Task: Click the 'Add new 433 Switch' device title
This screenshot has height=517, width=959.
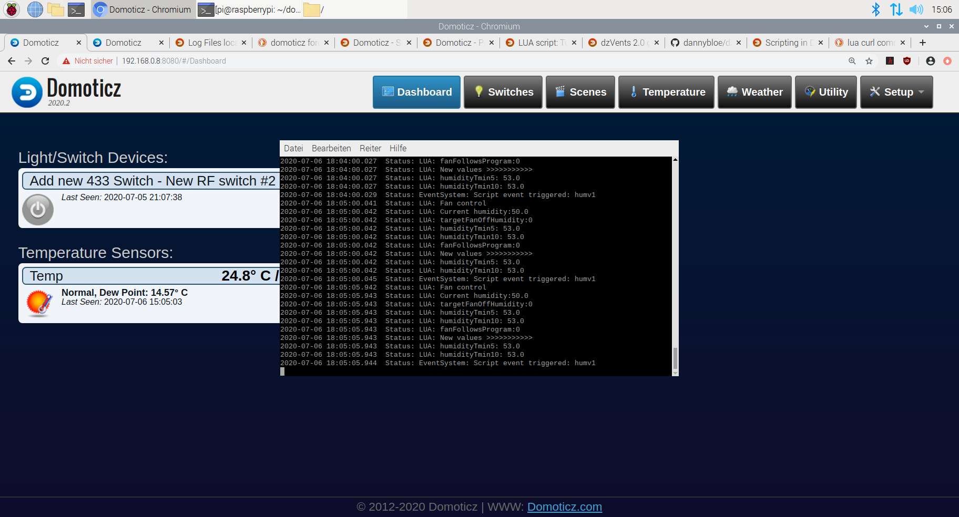Action: coord(152,181)
